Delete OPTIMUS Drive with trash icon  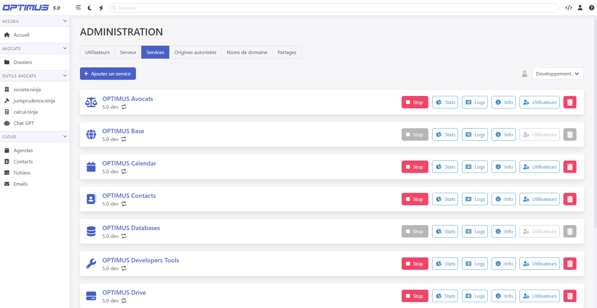[x=570, y=296]
